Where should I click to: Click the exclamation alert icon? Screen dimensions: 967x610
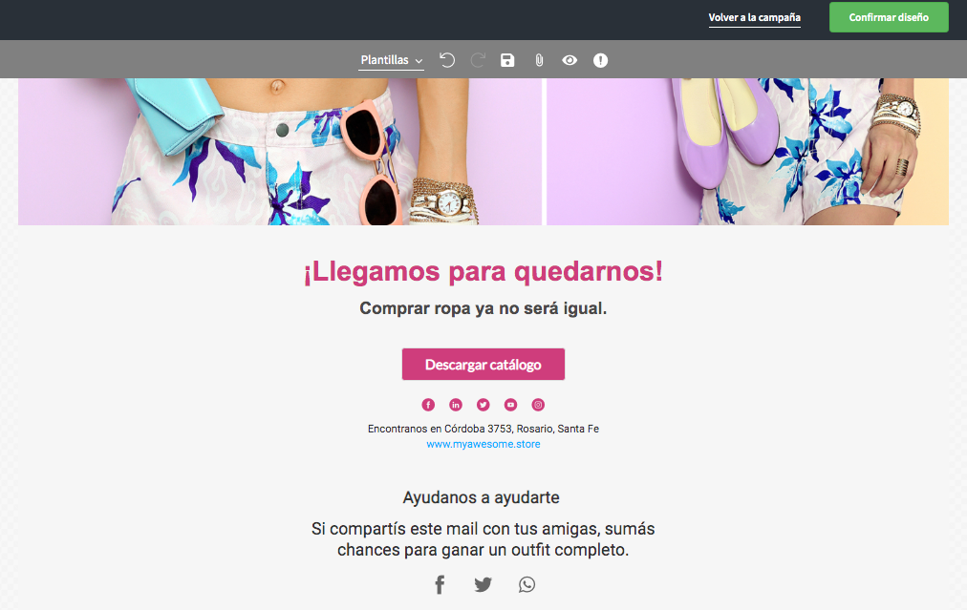click(600, 60)
